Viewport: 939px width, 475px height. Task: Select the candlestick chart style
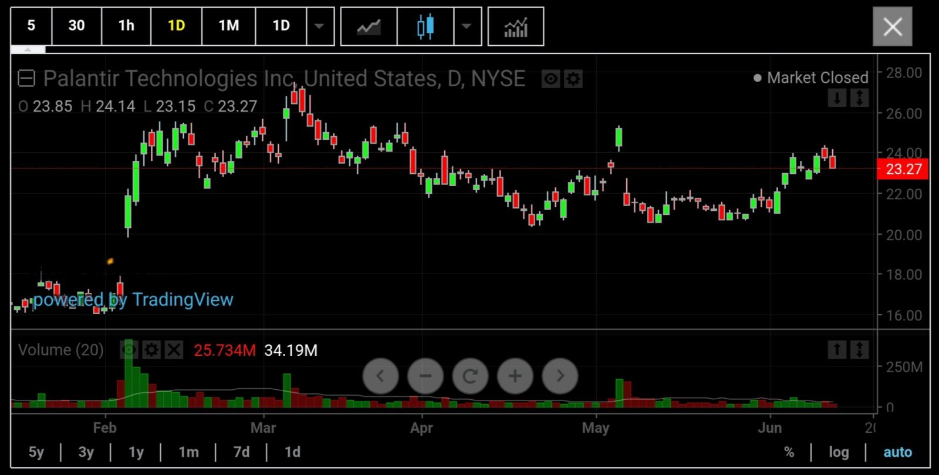pyautogui.click(x=425, y=26)
